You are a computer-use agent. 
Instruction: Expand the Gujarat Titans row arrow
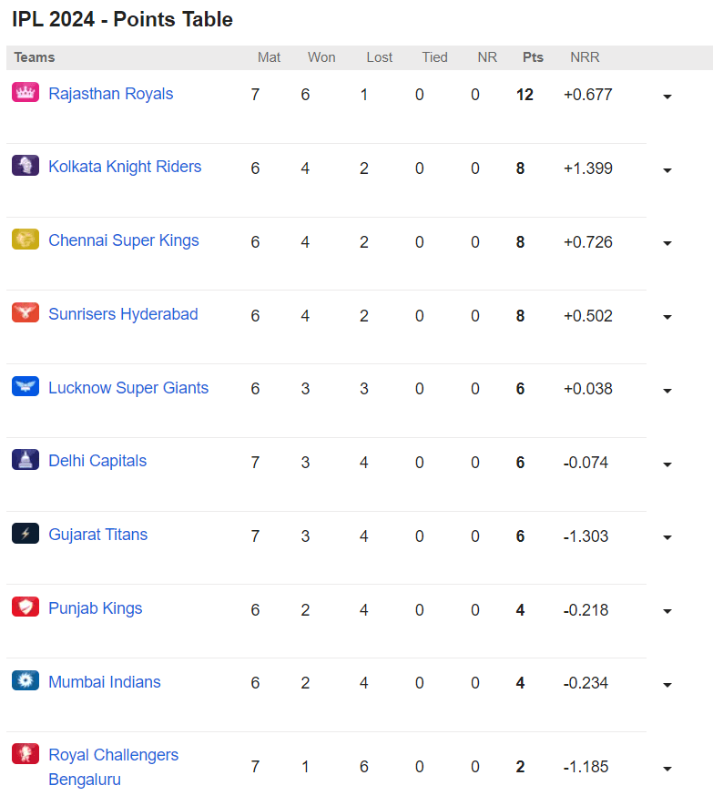point(667,537)
